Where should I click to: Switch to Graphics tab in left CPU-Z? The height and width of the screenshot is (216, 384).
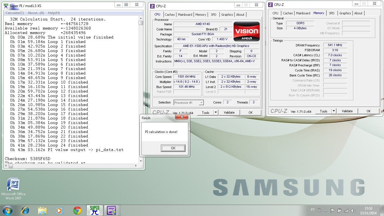227,15
